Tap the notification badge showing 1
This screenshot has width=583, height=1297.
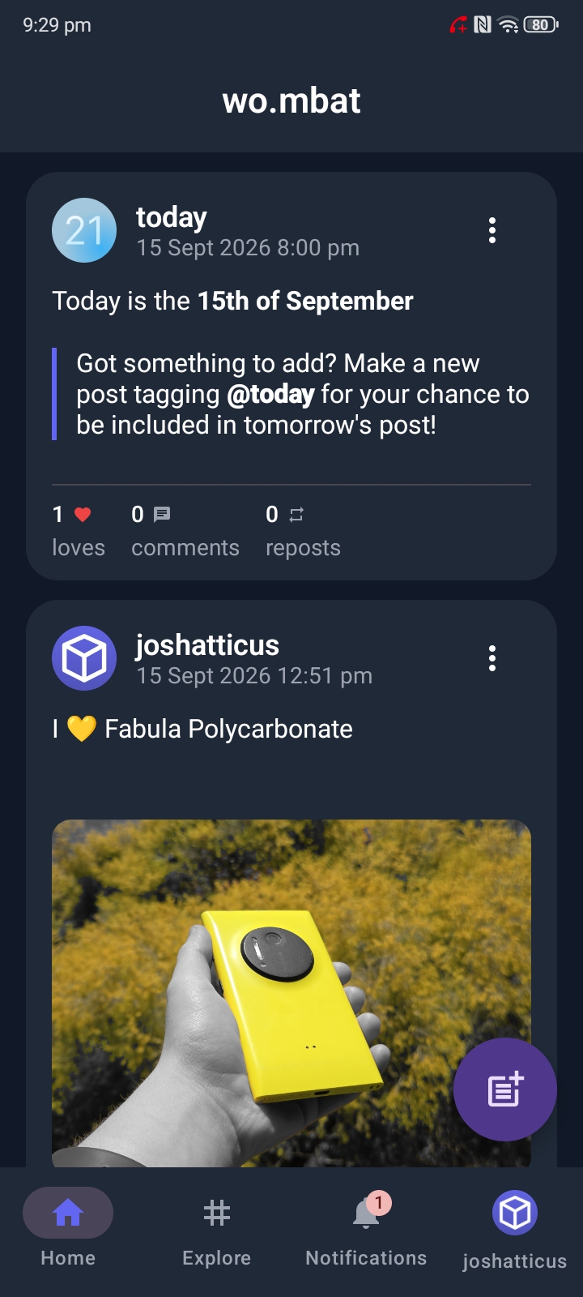pyautogui.click(x=379, y=1203)
